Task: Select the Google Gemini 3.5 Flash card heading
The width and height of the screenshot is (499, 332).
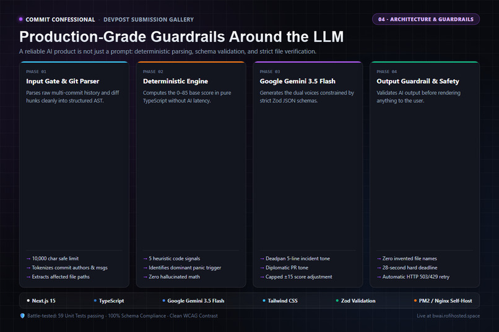Action: [298, 81]
